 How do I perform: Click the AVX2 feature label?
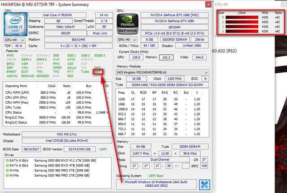tap(71, 60)
